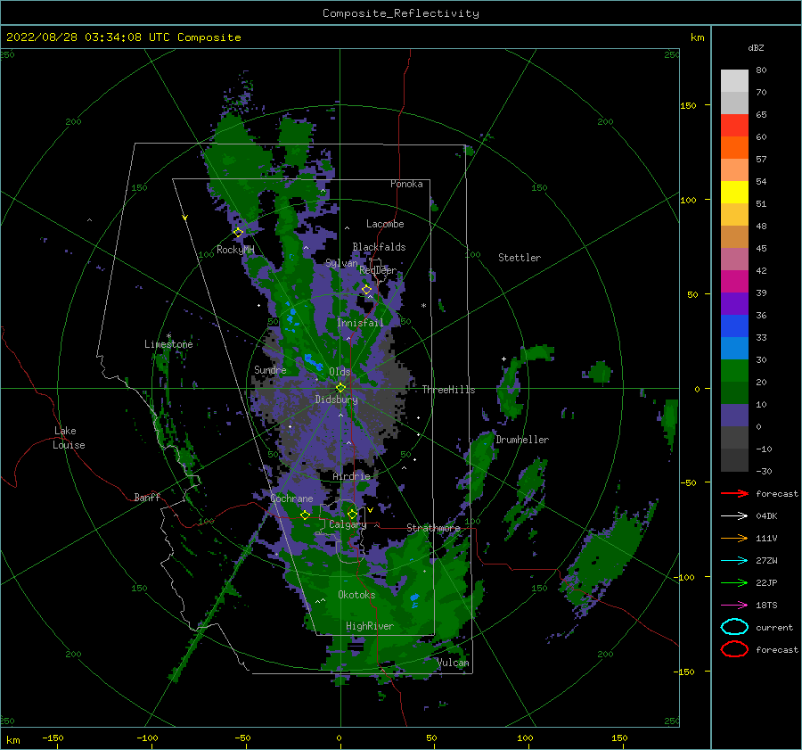Pick the yellow 51–54 dBZ swatch
The width and height of the screenshot is (802, 750).
pos(734,193)
